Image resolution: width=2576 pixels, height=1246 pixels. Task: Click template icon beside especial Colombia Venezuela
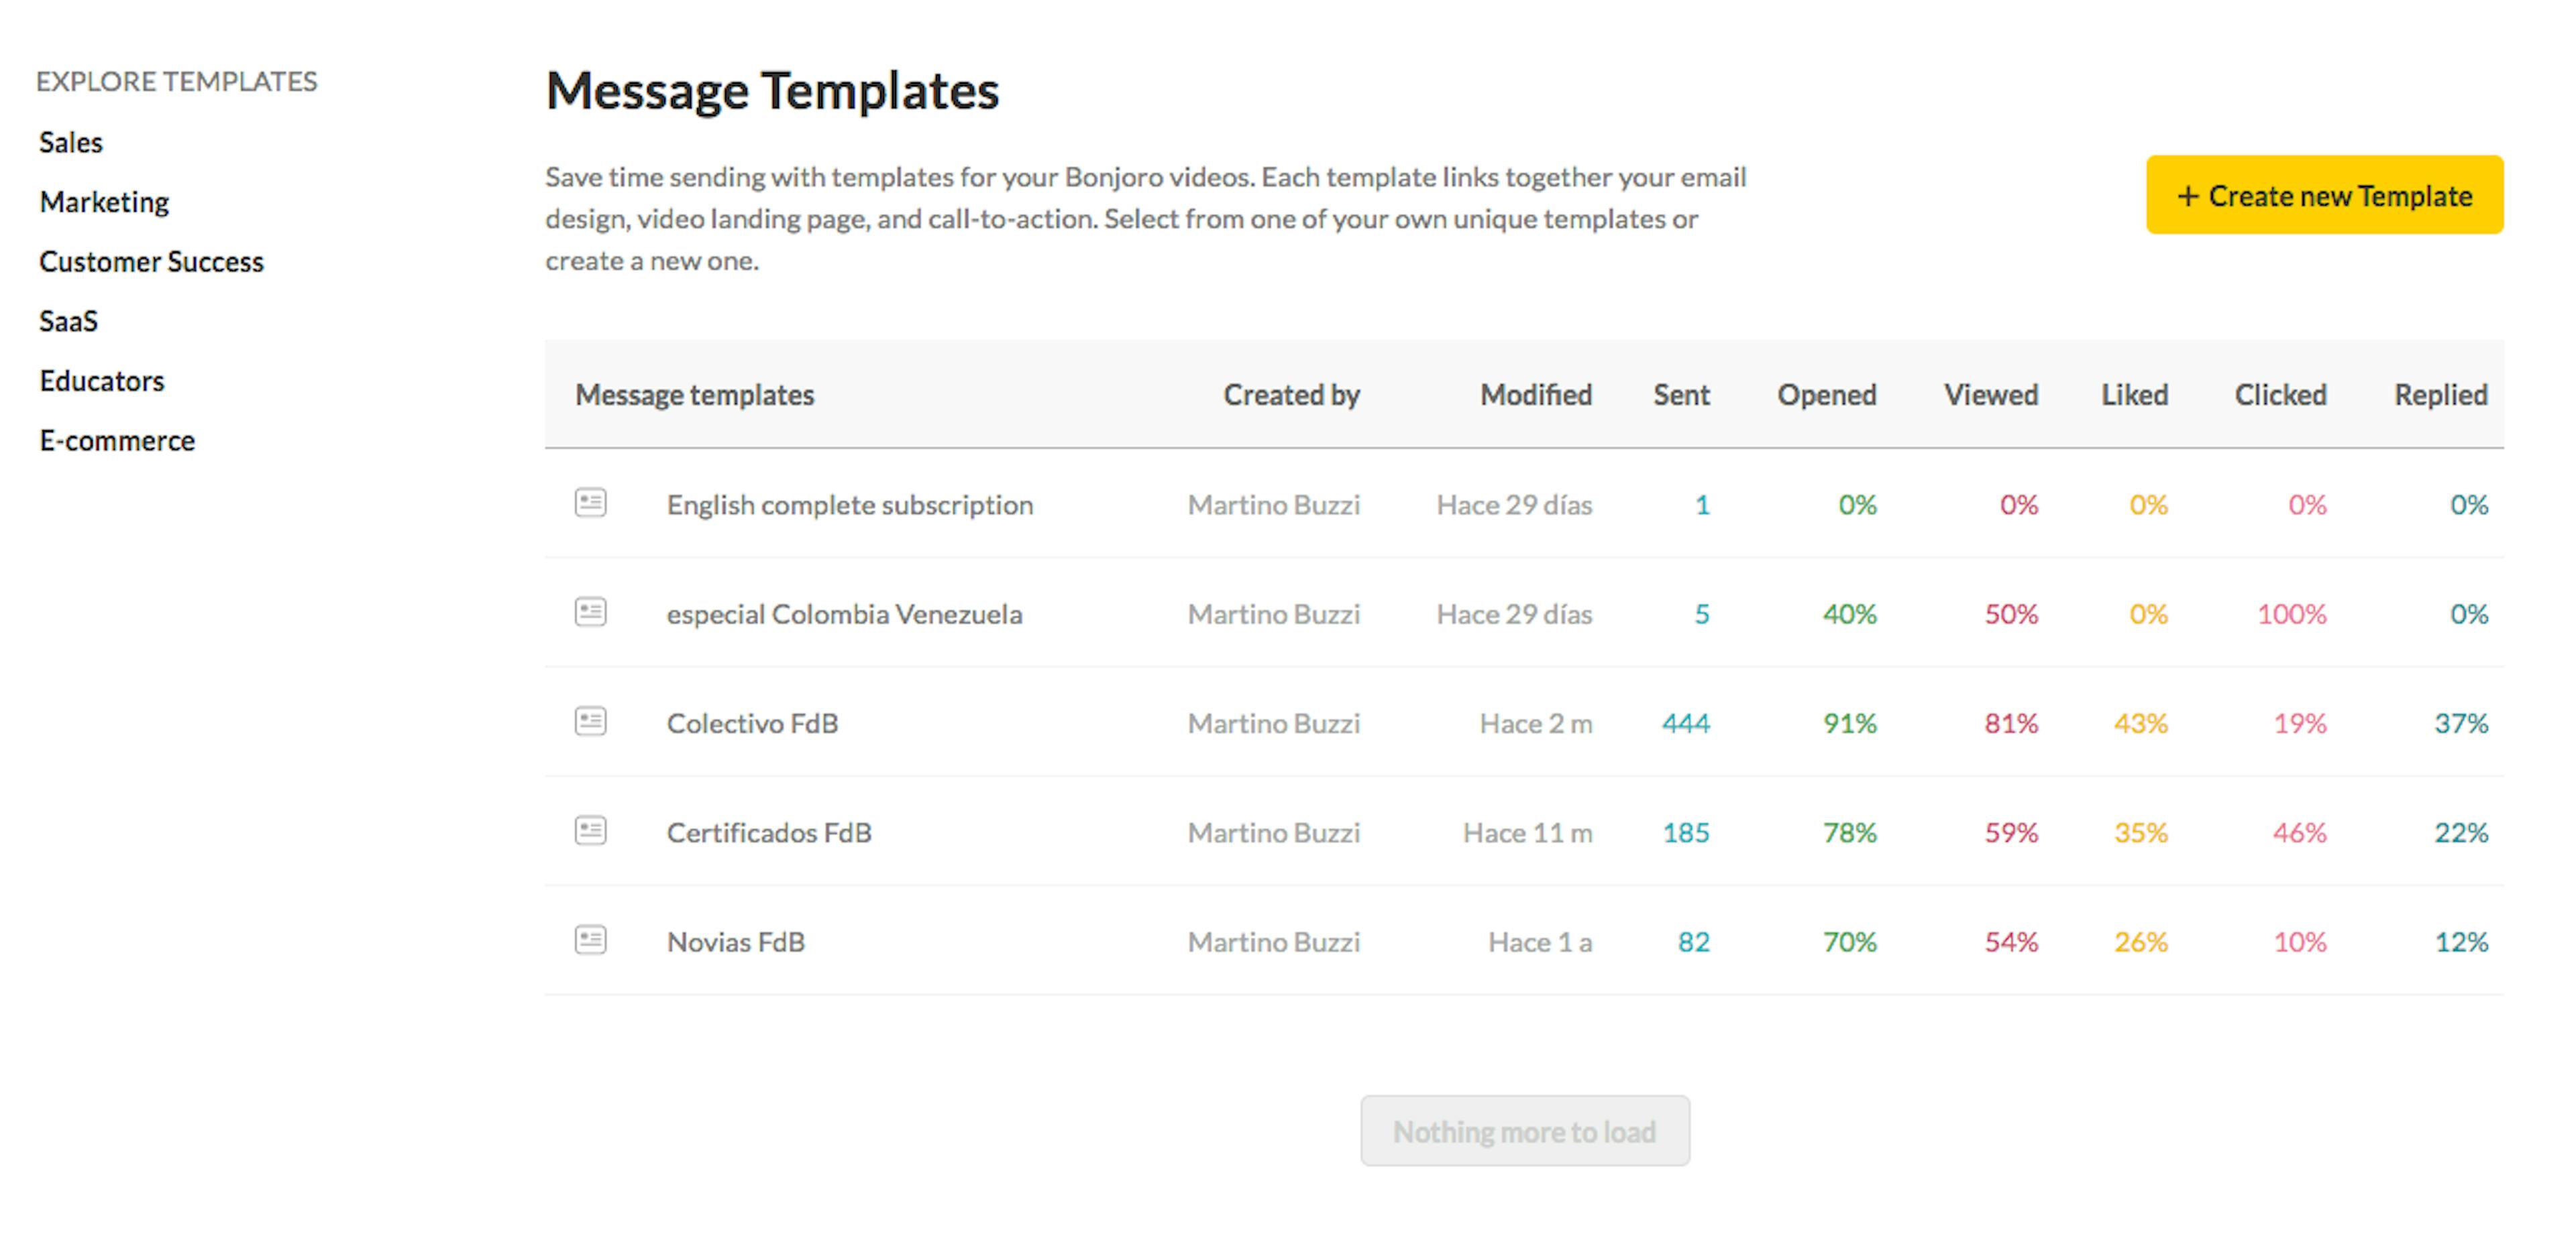point(590,611)
